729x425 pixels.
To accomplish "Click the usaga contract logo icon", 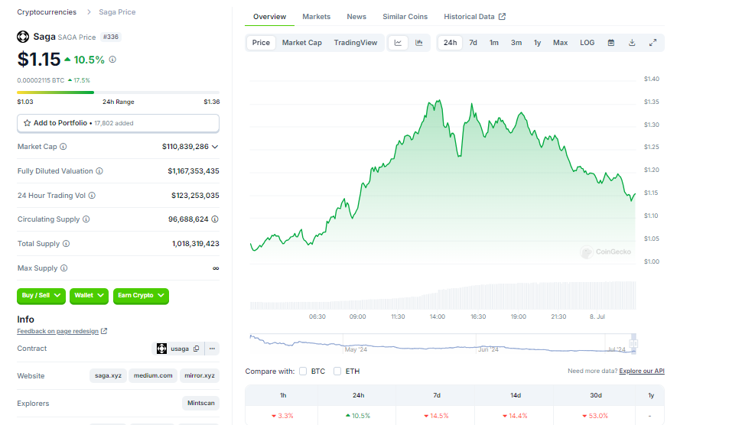I will 161,349.
